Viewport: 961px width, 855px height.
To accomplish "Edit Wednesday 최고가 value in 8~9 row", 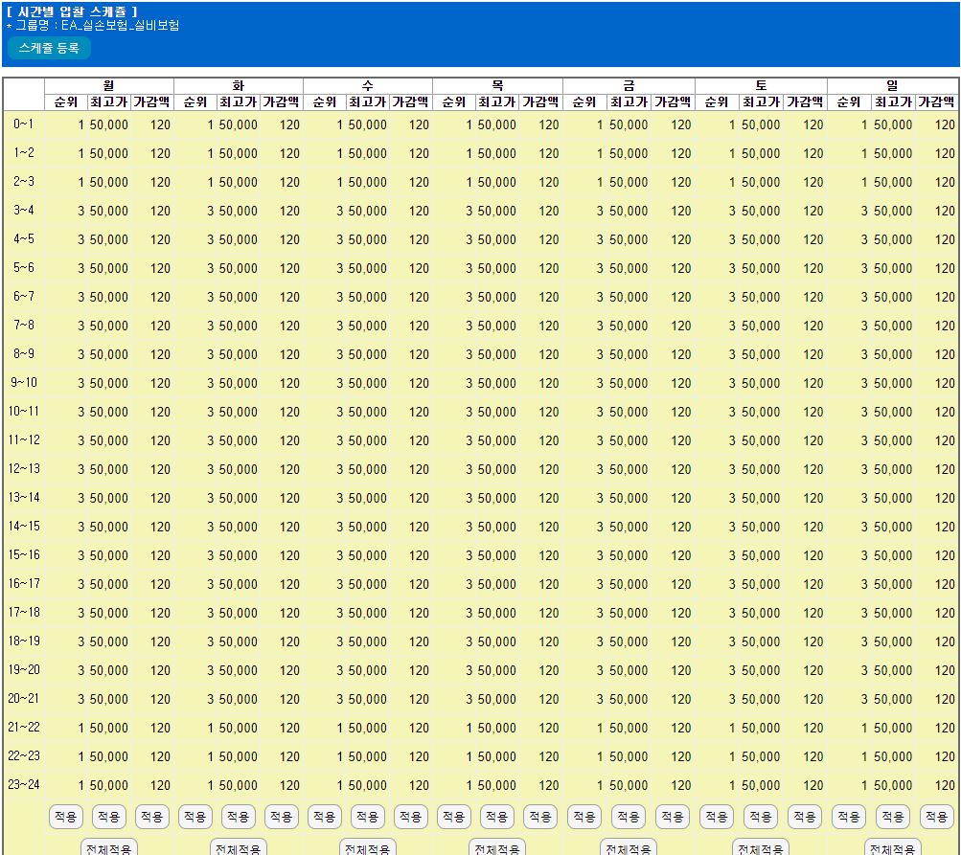I will [x=368, y=354].
